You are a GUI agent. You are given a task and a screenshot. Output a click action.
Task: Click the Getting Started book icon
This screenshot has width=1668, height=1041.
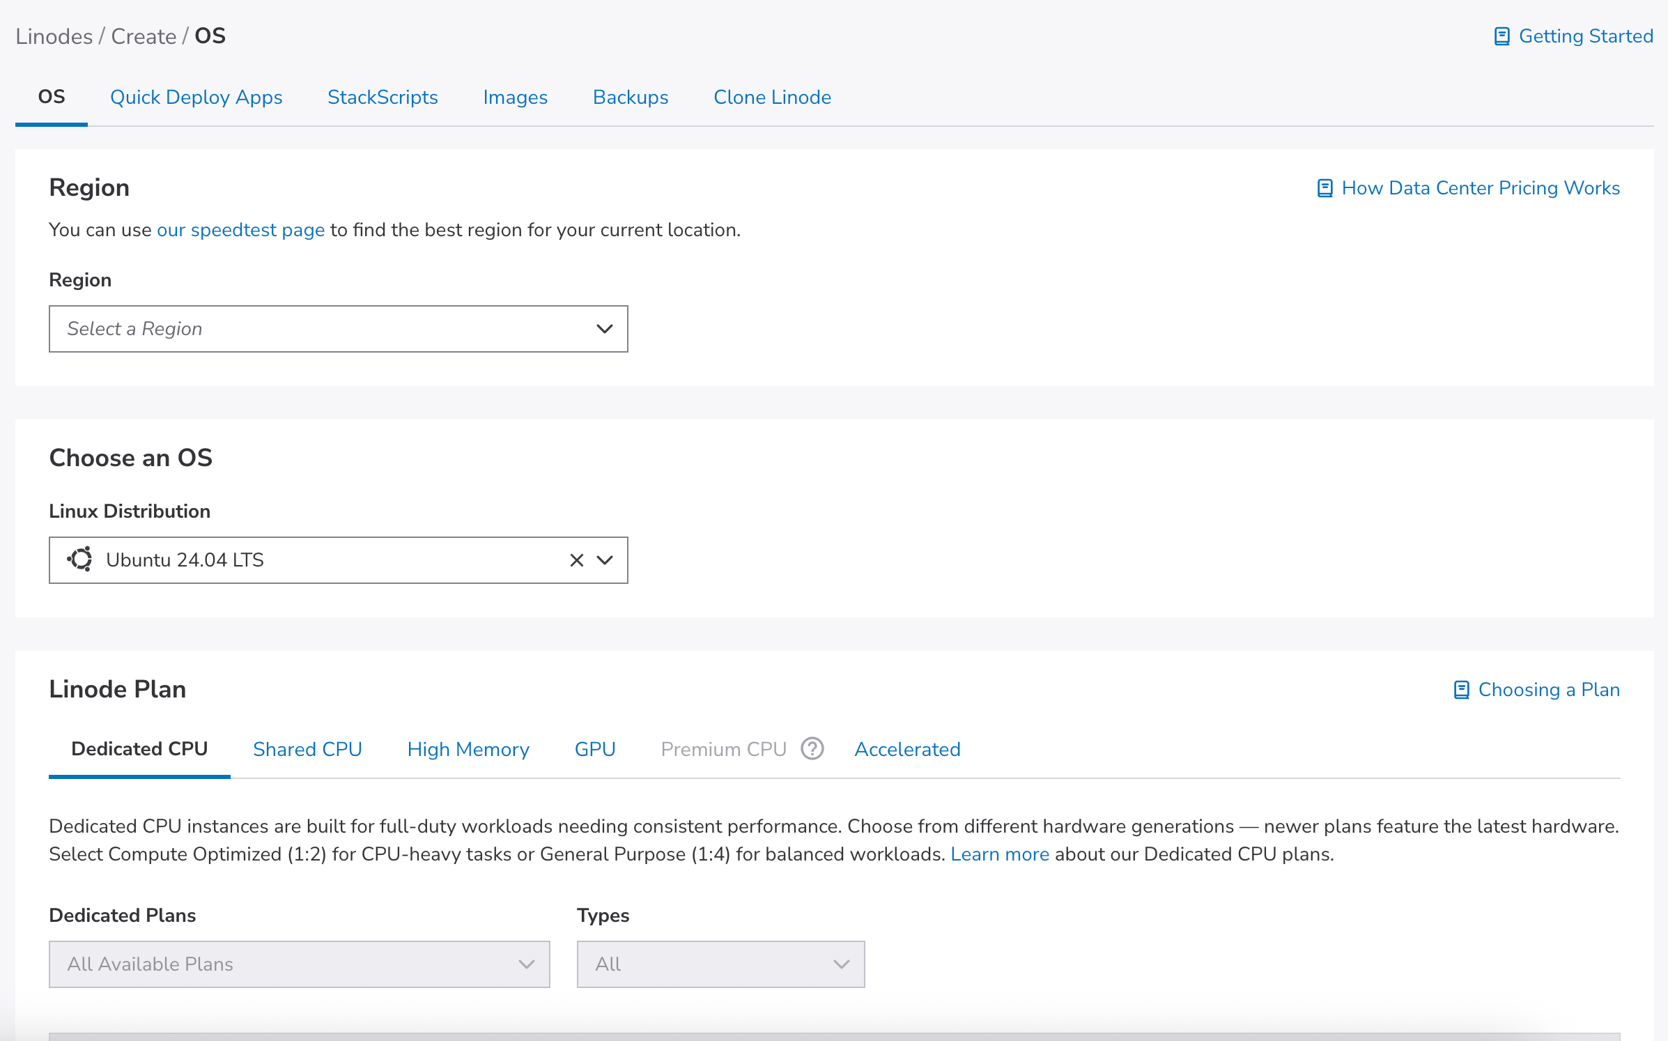click(x=1501, y=36)
